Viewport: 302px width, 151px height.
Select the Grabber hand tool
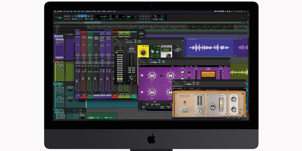click(x=85, y=16)
